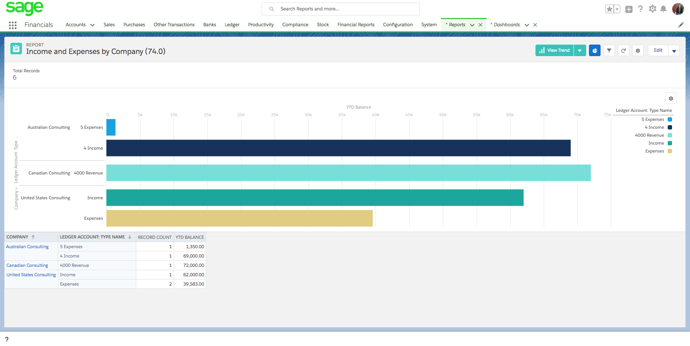
Task: Click the Refresh report icon
Action: coord(624,51)
